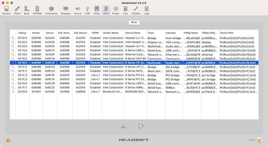
Task: Sort by the Sub Device column header
Action: pyautogui.click(x=80, y=33)
